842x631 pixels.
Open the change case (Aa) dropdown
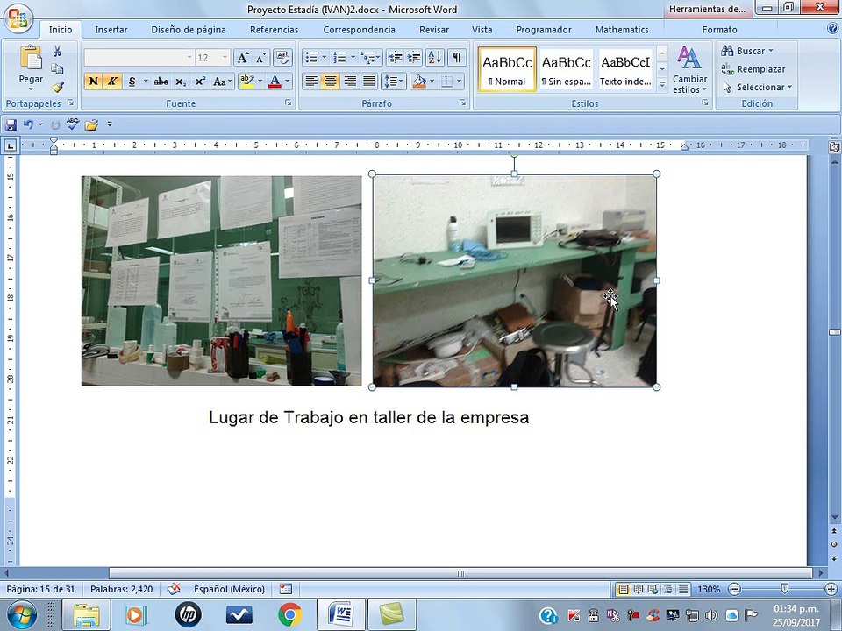[222, 82]
